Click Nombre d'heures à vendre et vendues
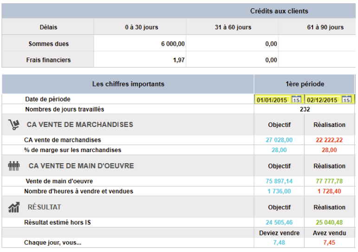The height and width of the screenshot is (252, 358). (79, 191)
